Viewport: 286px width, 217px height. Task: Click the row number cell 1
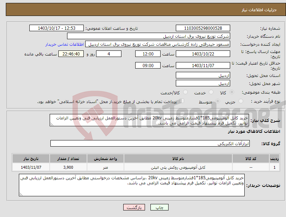274,167
